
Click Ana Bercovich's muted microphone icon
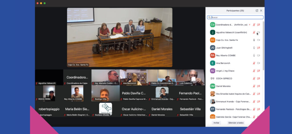pyautogui.click(x=254, y=63)
